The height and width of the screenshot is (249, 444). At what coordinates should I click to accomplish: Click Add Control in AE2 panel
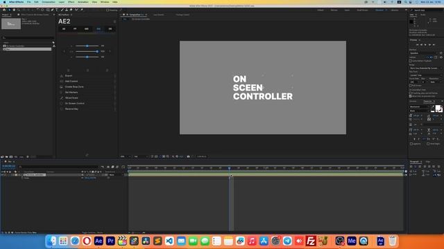tap(71, 82)
